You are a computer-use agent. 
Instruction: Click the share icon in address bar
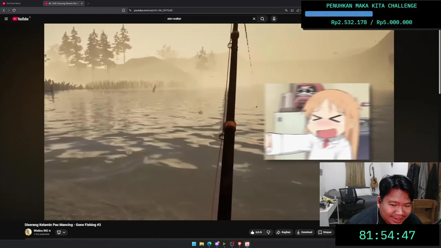[298, 10]
